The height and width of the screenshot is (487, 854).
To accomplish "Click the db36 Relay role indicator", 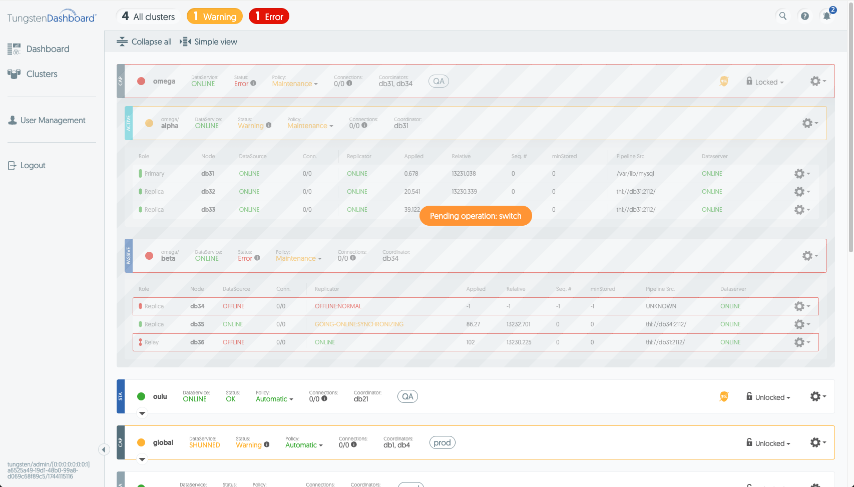I will pyautogui.click(x=140, y=342).
